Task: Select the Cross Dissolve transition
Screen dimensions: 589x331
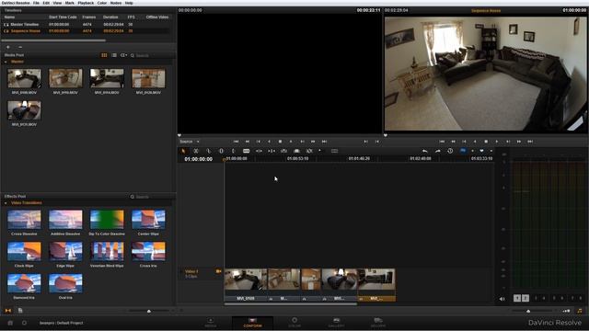Action: tap(24, 220)
